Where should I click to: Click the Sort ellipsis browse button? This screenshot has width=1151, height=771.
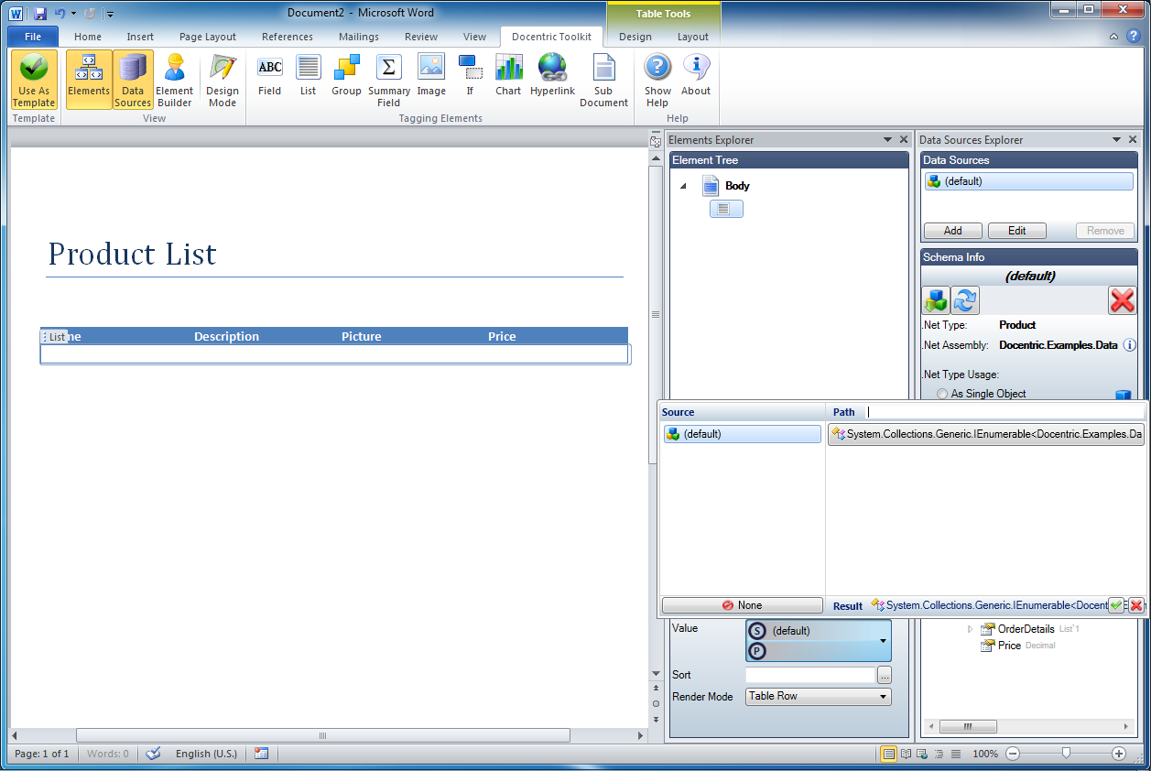click(885, 675)
